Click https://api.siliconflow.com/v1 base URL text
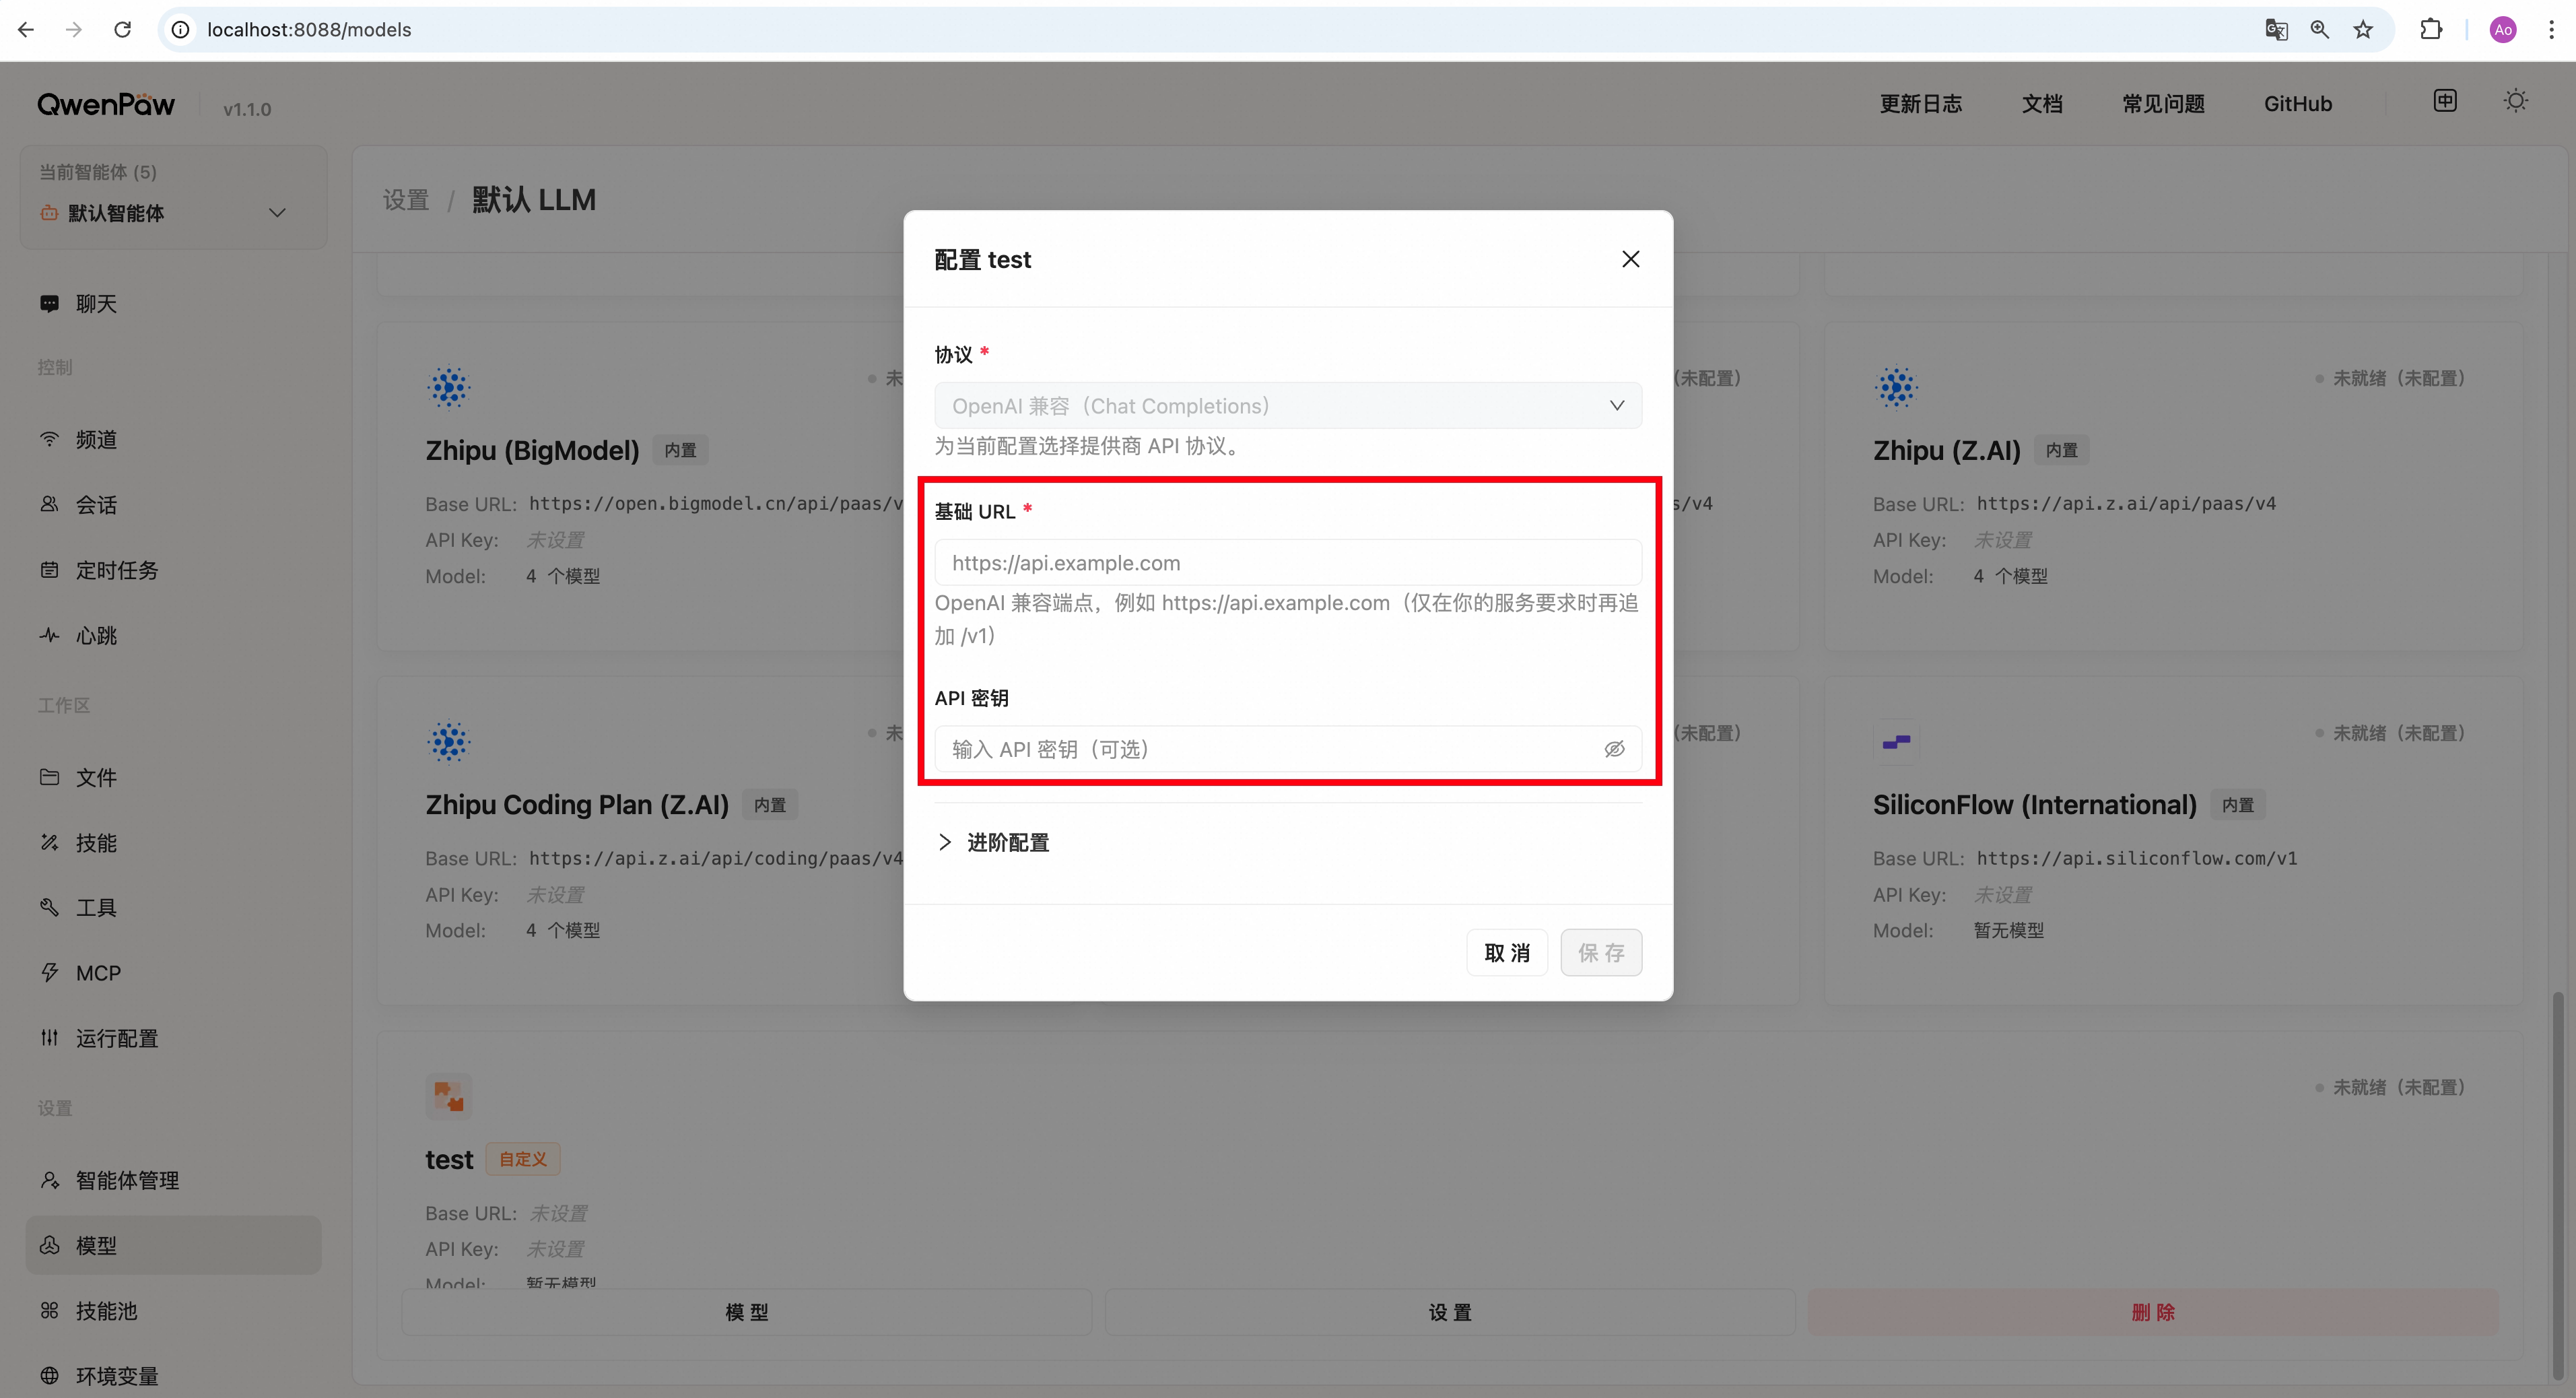This screenshot has height=1398, width=2576. pyautogui.click(x=2137, y=858)
